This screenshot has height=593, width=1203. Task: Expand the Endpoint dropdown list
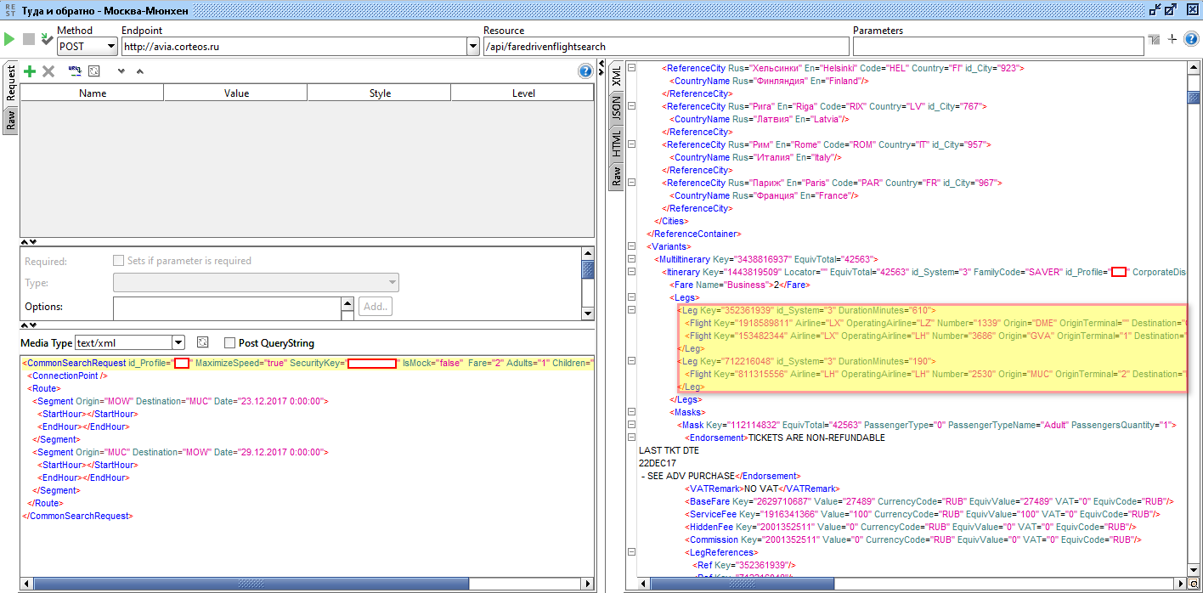pos(473,47)
